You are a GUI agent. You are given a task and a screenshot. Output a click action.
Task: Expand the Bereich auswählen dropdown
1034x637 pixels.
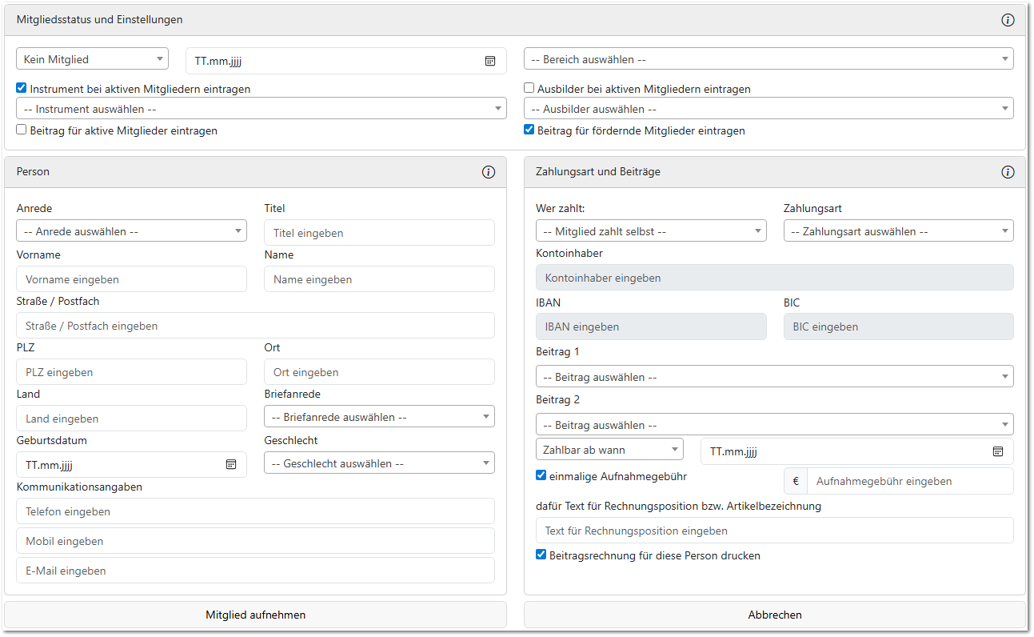768,59
